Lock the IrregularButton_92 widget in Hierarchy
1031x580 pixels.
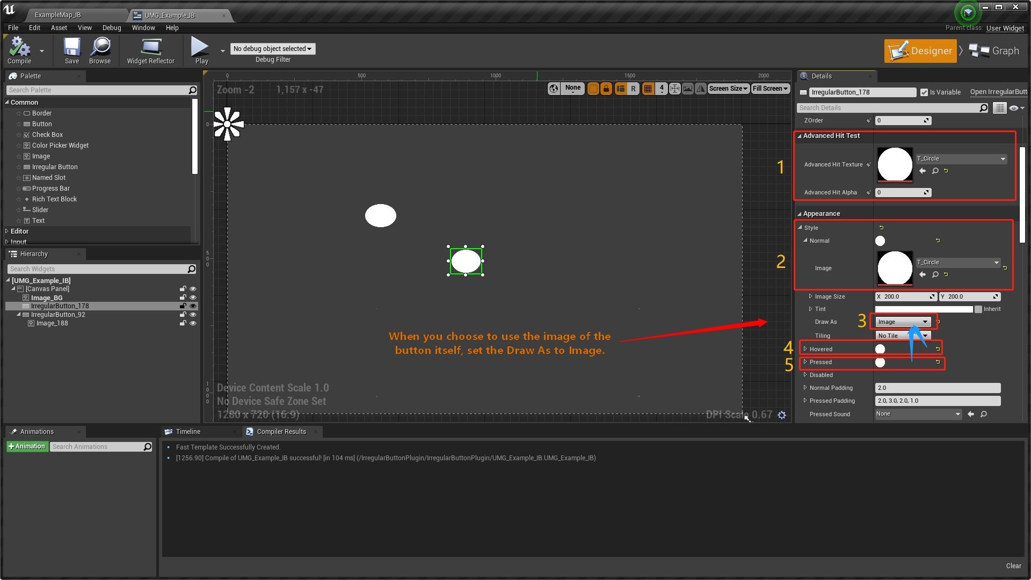(x=183, y=315)
